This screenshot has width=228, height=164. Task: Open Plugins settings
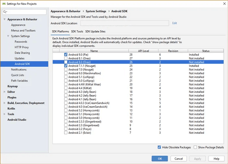click(x=12, y=97)
